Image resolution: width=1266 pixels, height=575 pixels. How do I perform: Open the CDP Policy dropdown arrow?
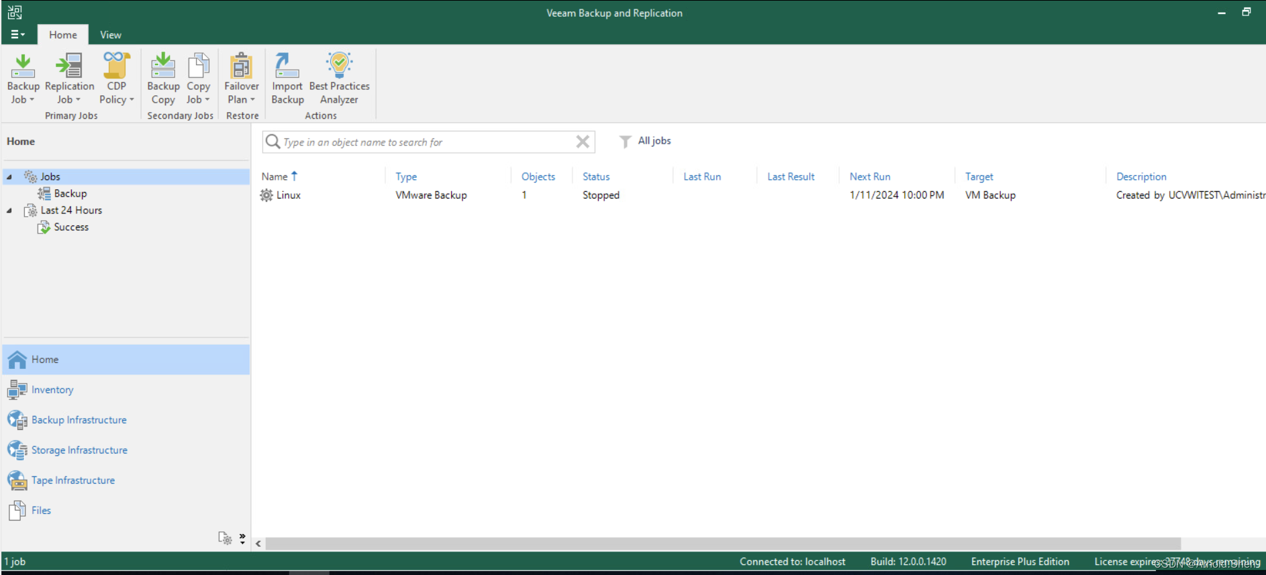coord(132,100)
